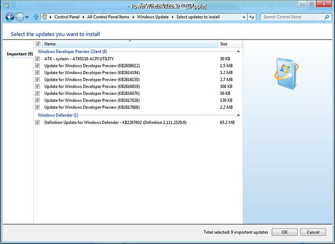Uncheck update KB2616619 checkbox
Image resolution: width=335 pixels, height=244 pixels.
[37, 86]
